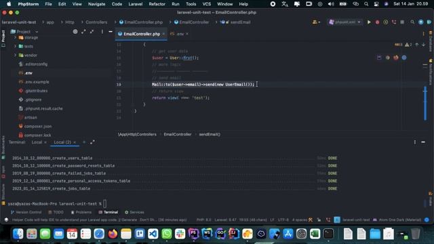Open the Navigate menu

pos(96,4)
